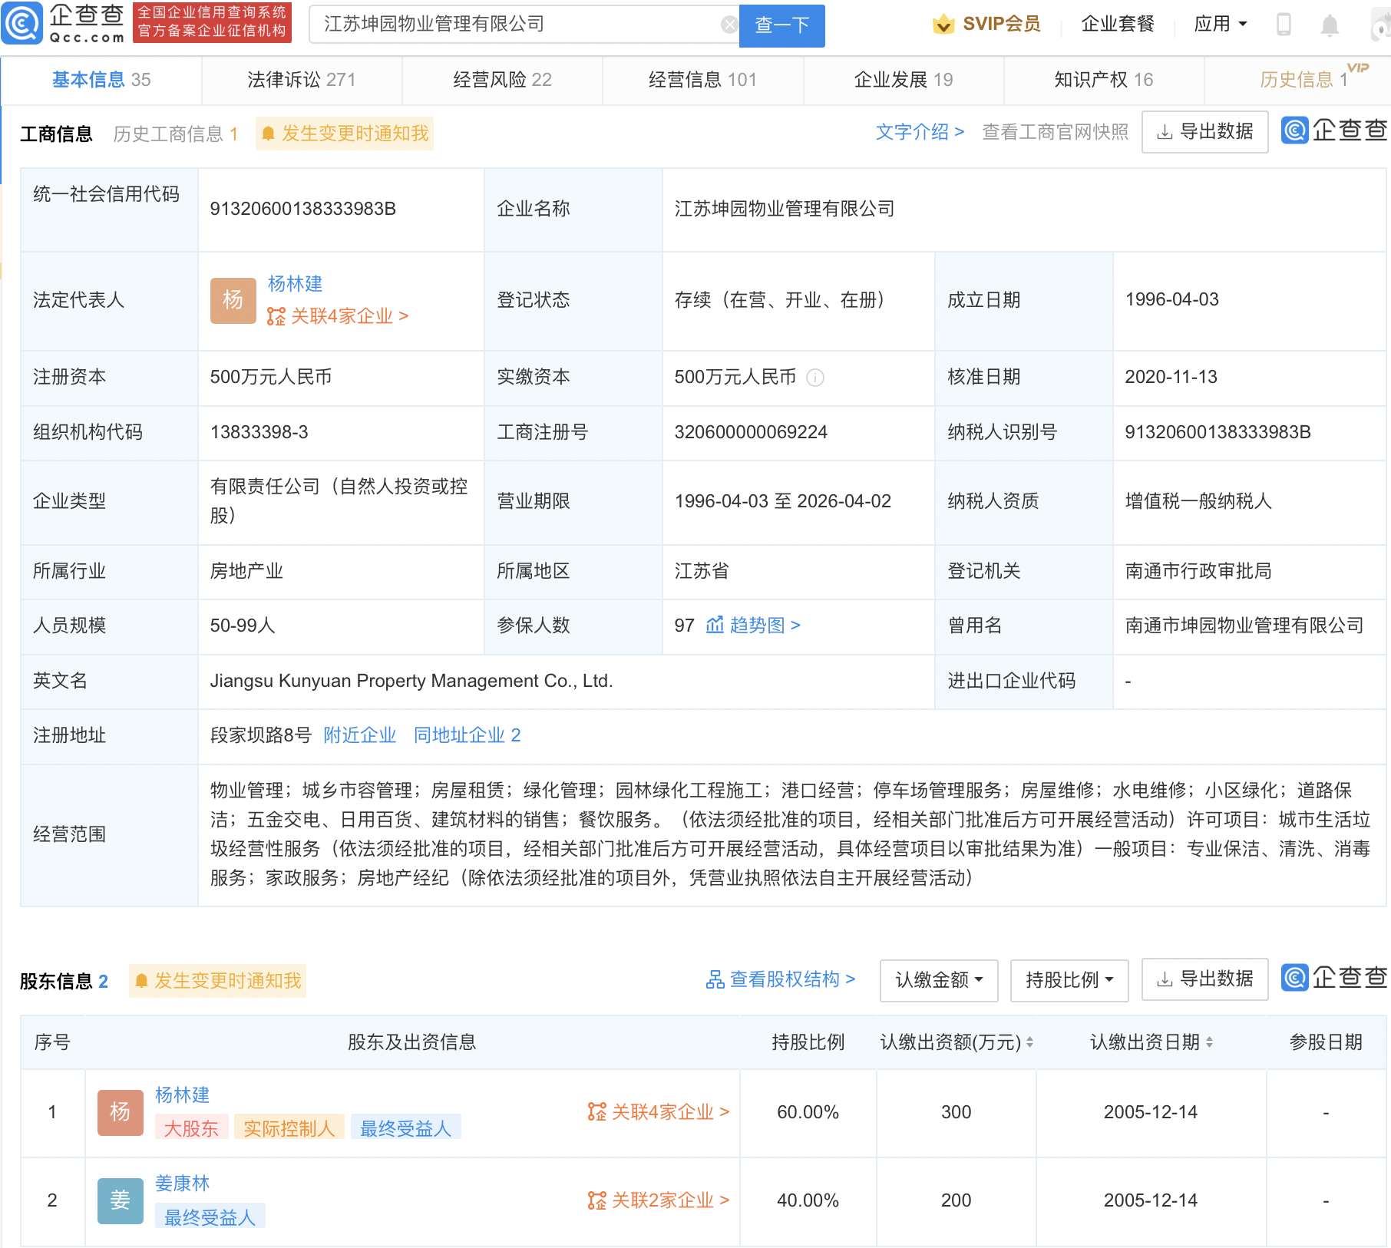This screenshot has height=1248, width=1391.
Task: Click the 查一下 search button
Action: [x=782, y=25]
